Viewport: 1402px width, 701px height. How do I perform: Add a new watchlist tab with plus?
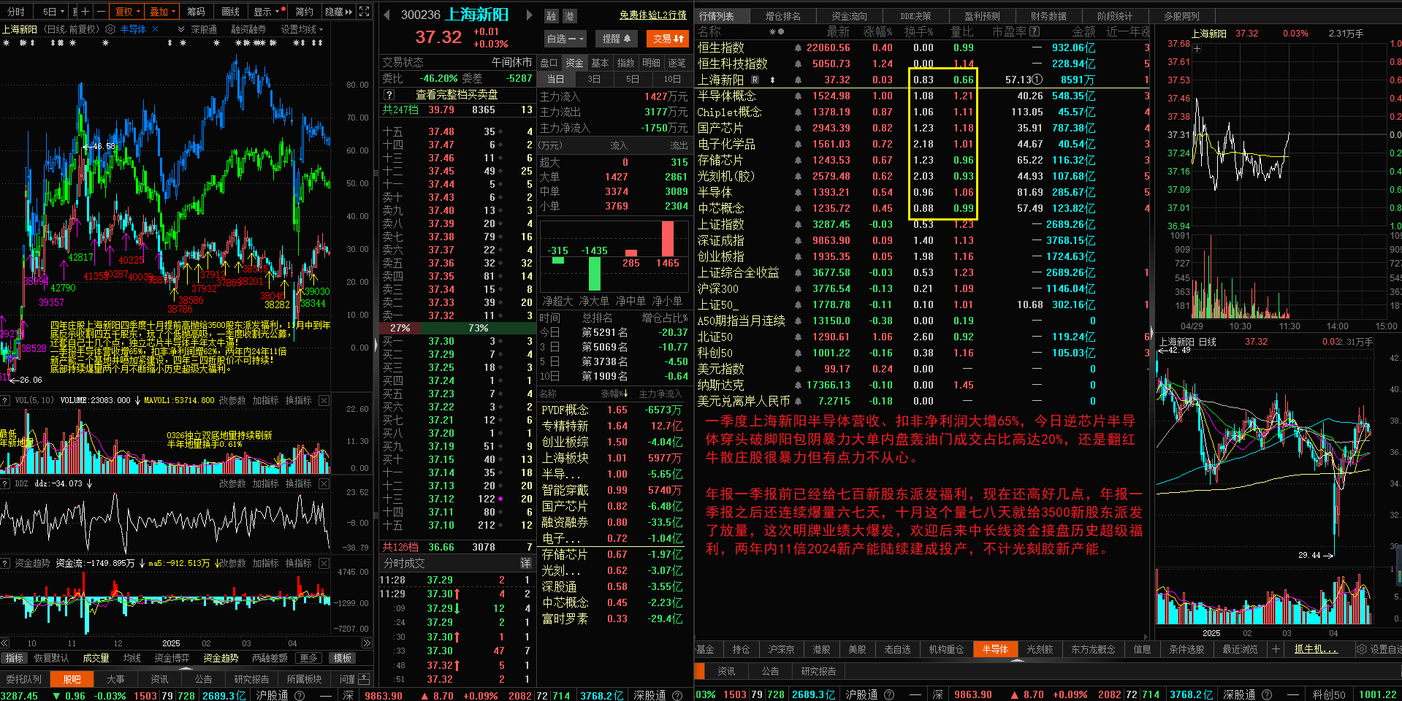[x=1276, y=649]
